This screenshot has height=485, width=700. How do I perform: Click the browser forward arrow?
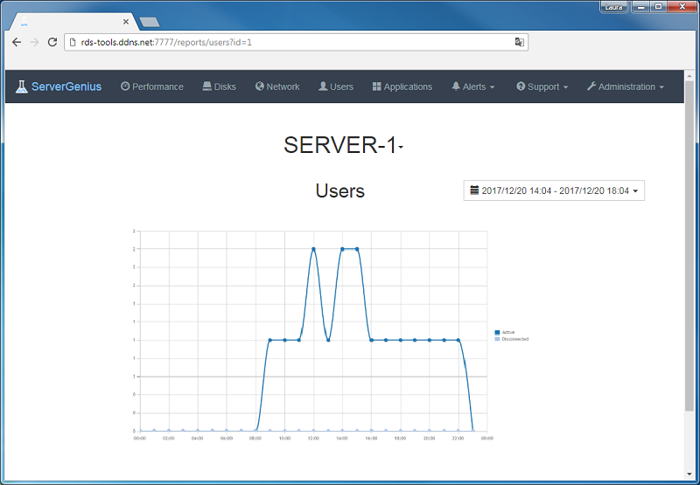coord(34,42)
